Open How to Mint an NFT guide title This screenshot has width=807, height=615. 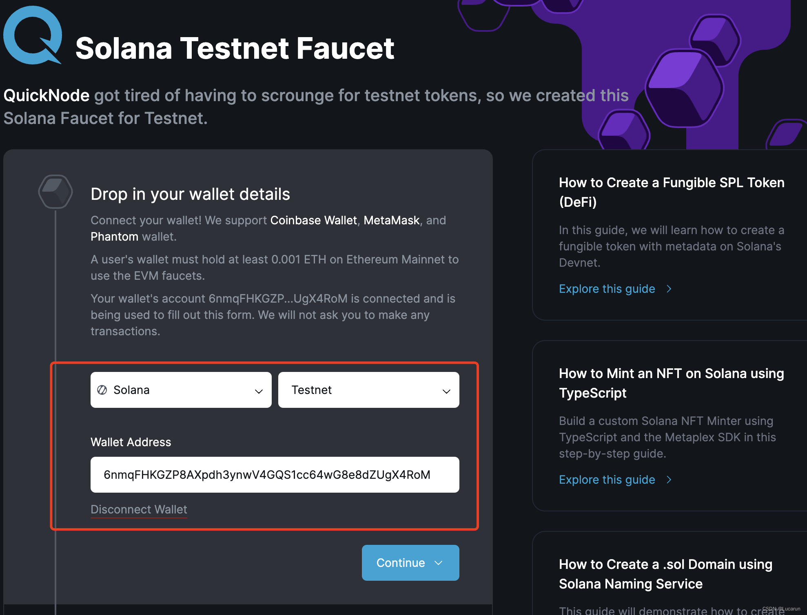[671, 383]
